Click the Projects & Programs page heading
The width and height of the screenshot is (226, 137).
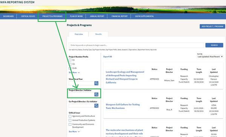click(79, 25)
